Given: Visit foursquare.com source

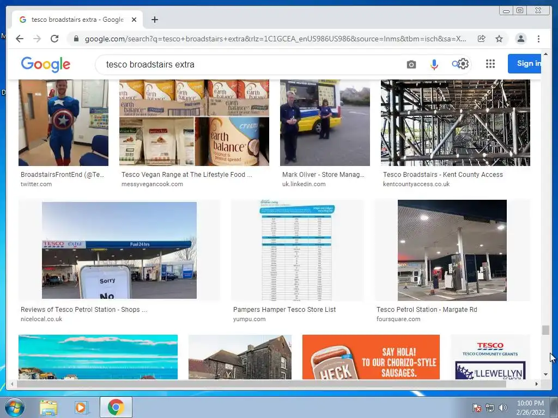Looking at the screenshot, I should [x=398, y=319].
